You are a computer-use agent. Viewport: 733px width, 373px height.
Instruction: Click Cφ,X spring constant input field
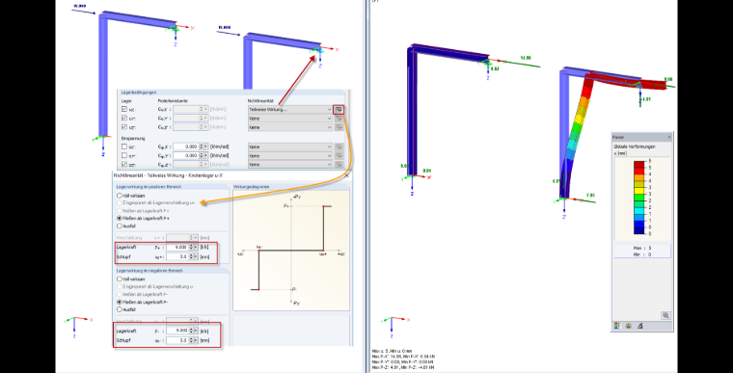pyautogui.click(x=186, y=147)
